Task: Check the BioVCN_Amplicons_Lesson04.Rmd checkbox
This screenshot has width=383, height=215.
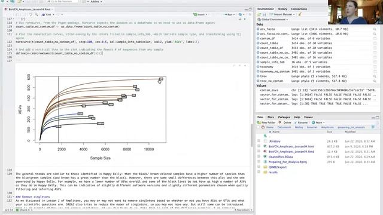Action: point(259,151)
